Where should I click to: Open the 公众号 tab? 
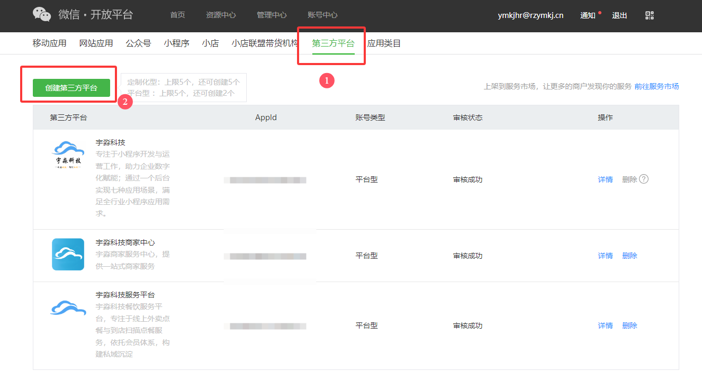(138, 43)
